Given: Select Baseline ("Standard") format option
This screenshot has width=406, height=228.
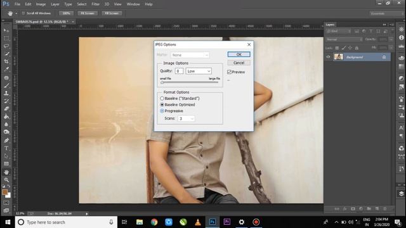Looking at the screenshot, I should 162,99.
